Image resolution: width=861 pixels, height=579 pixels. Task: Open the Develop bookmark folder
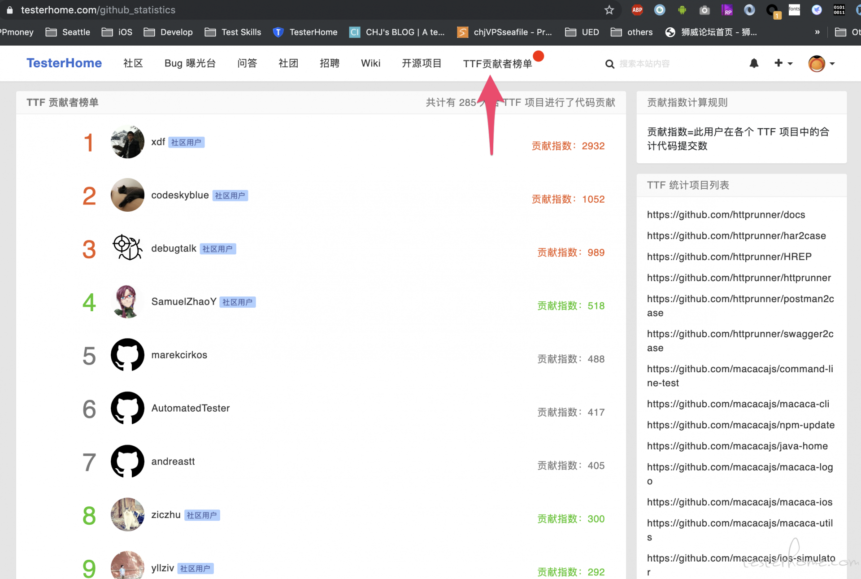(x=168, y=32)
